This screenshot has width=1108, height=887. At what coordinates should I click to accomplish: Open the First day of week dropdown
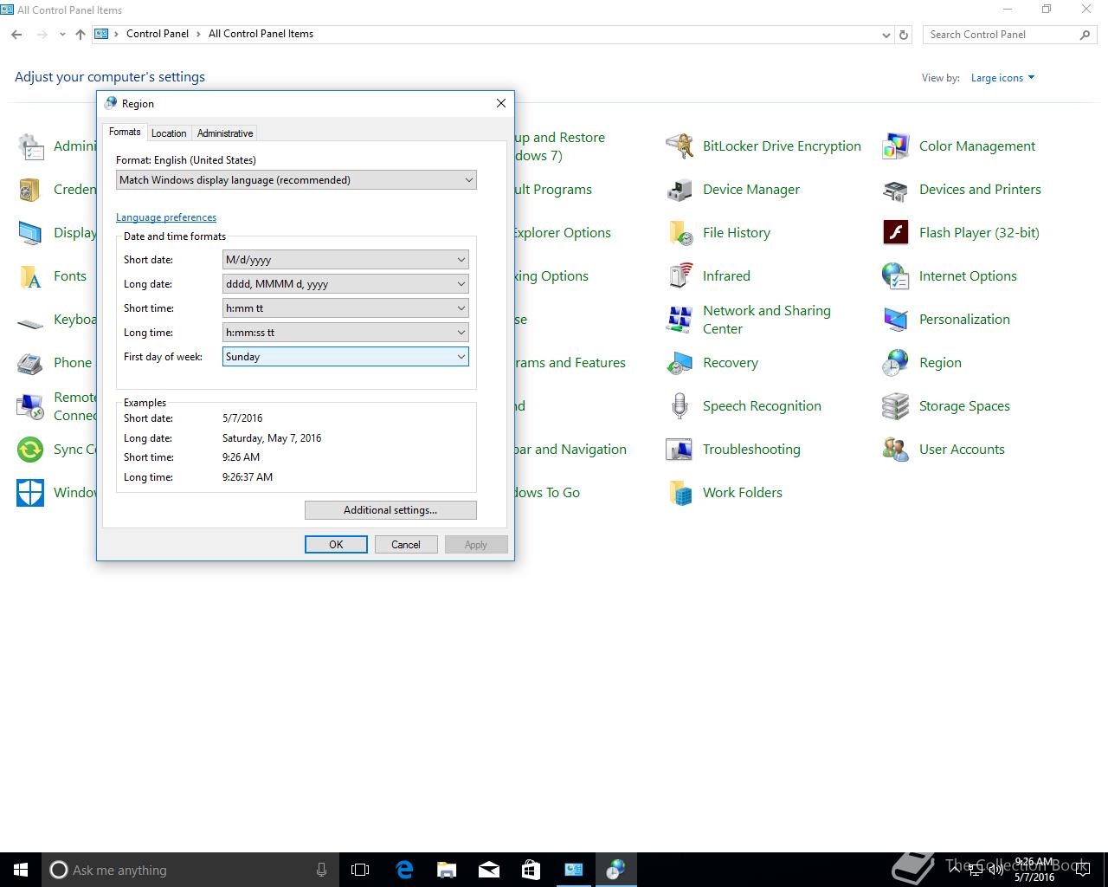click(x=345, y=357)
